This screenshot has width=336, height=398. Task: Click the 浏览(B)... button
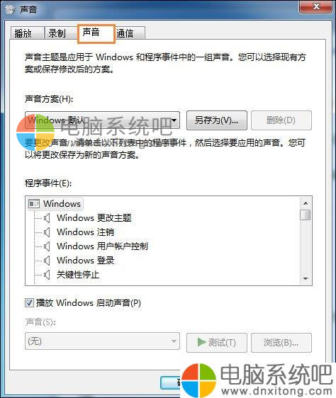pos(281,343)
